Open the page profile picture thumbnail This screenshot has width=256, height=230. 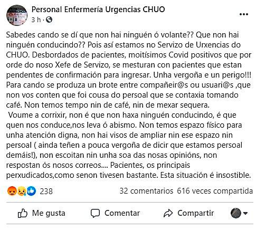(x=17, y=15)
